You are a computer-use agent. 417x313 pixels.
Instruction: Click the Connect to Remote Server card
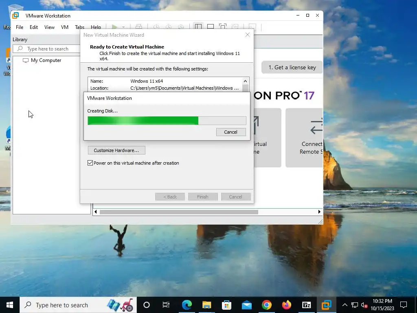coord(304,138)
